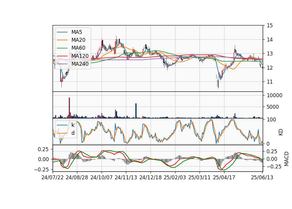
Task: Click the price axis tick 12
Action: [x=270, y=68]
